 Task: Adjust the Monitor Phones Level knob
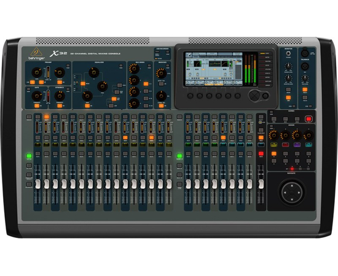click(x=288, y=66)
